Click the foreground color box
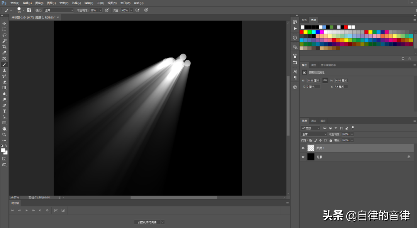Screen dimensions: 417x228 point(3,151)
